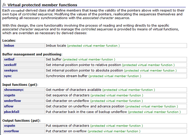Follow the seekoff link
This screenshot has height=135, width=189.
click(x=10, y=65)
